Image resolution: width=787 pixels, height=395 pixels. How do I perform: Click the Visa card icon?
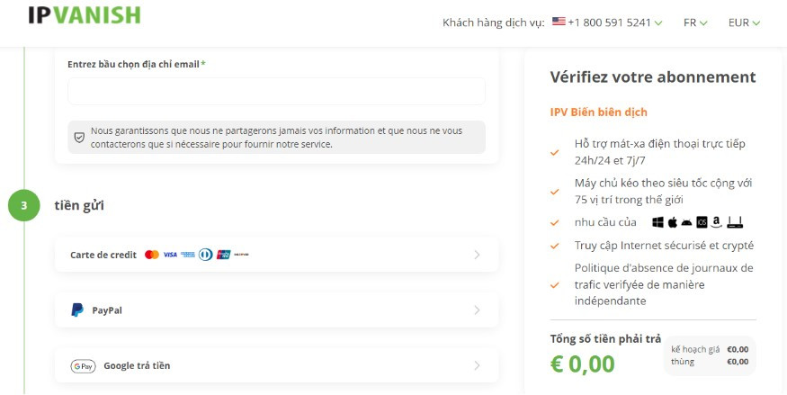[170, 255]
